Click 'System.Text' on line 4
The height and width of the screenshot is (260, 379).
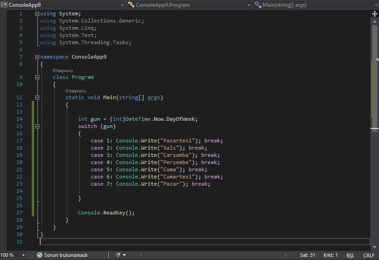click(x=76, y=35)
